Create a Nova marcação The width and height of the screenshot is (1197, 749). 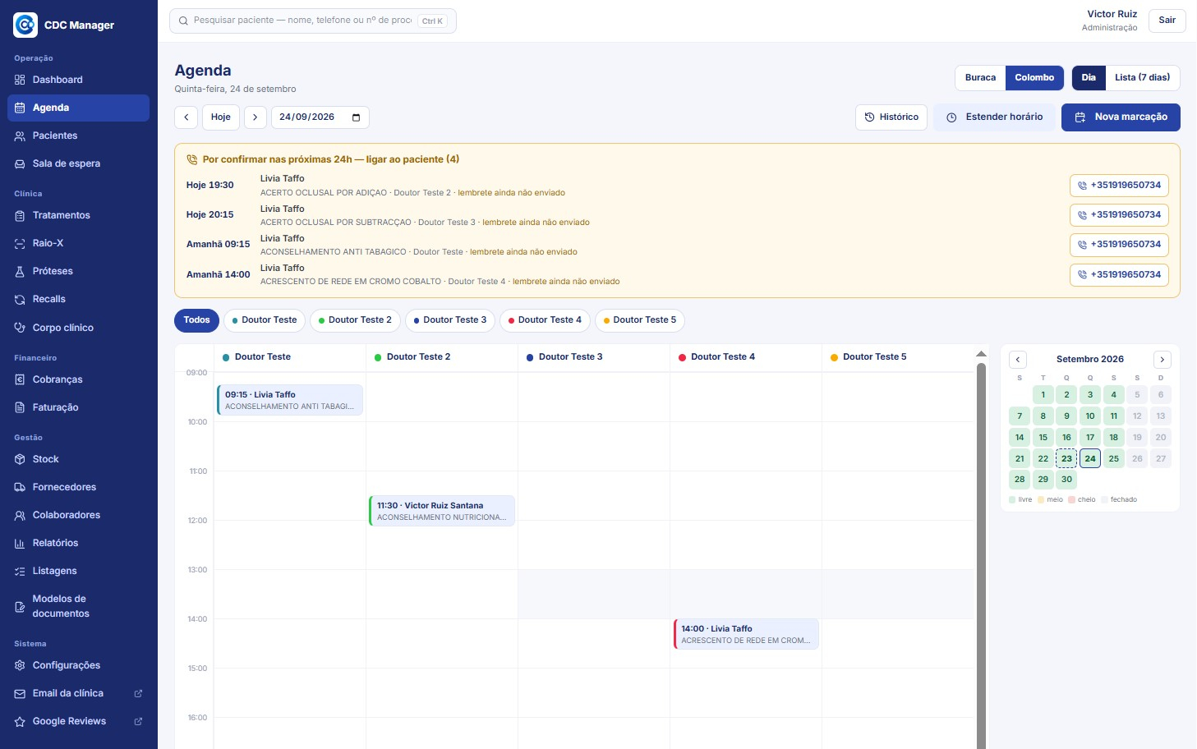pos(1121,117)
